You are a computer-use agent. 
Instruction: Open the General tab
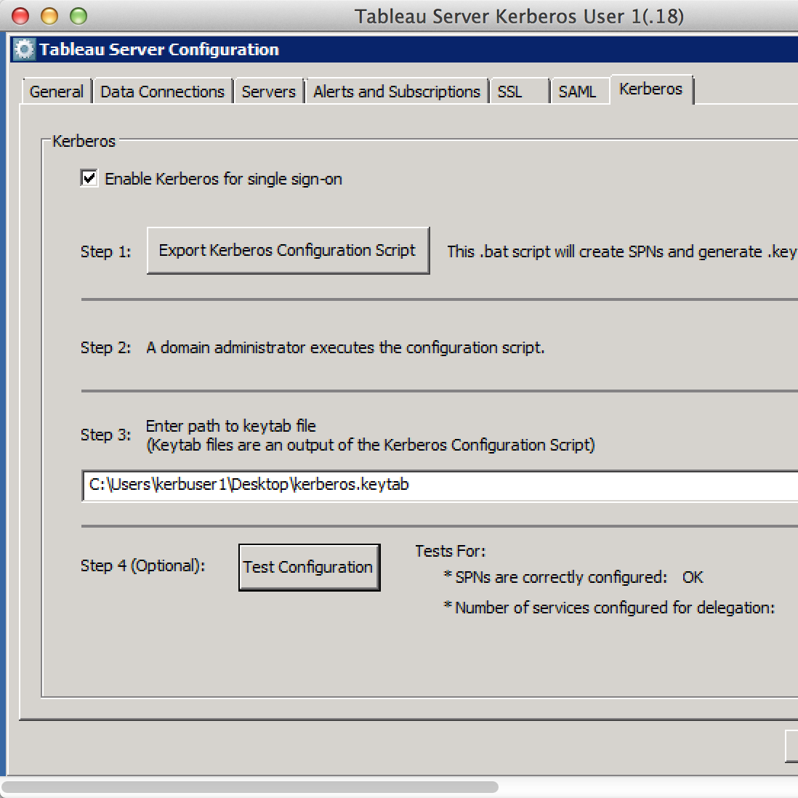coord(56,92)
